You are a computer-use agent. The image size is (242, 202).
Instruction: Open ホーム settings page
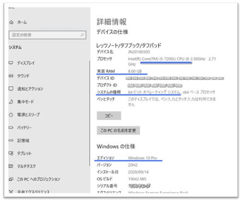coord(22,22)
